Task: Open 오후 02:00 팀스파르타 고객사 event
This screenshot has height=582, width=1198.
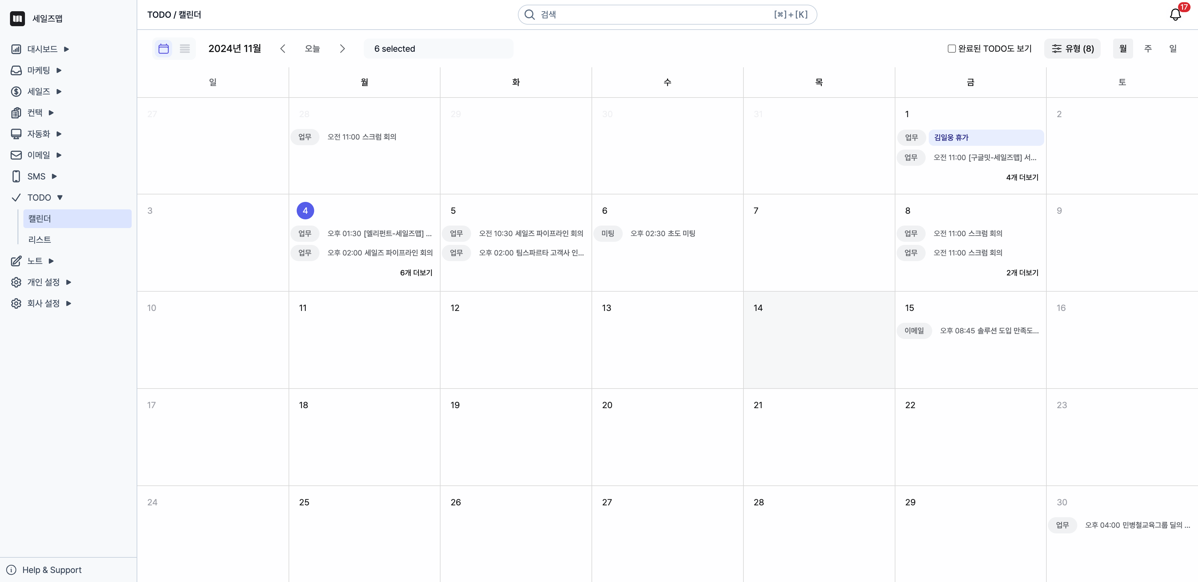Action: pyautogui.click(x=531, y=253)
